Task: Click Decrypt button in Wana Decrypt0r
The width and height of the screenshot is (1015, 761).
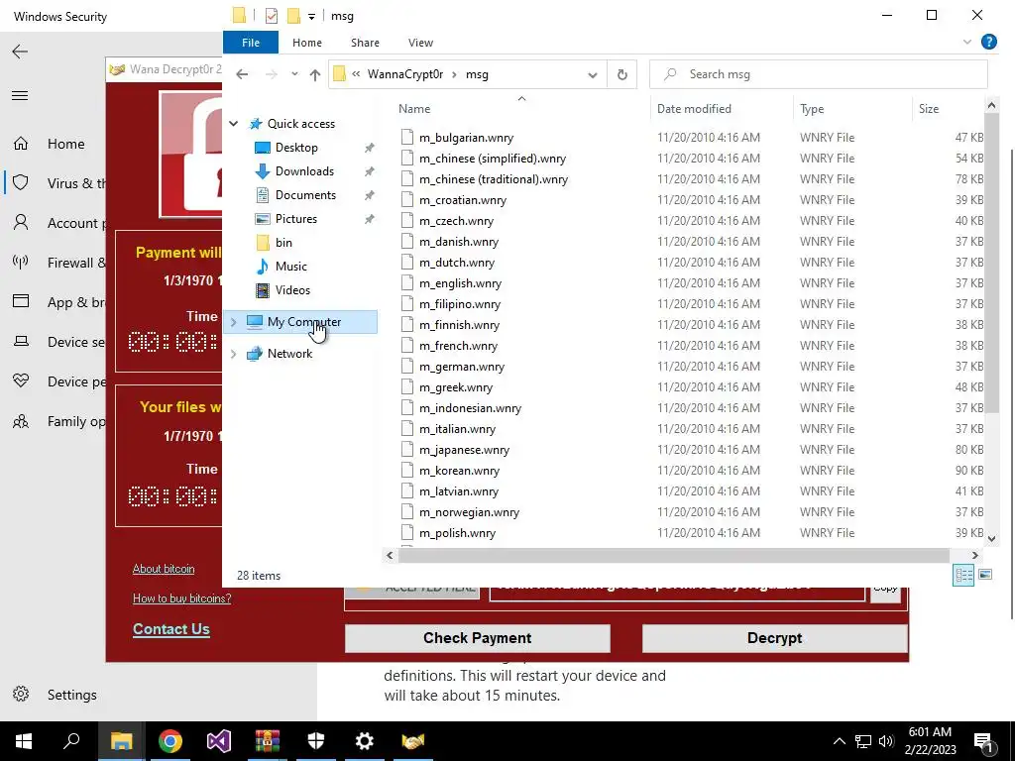Action: tap(774, 638)
